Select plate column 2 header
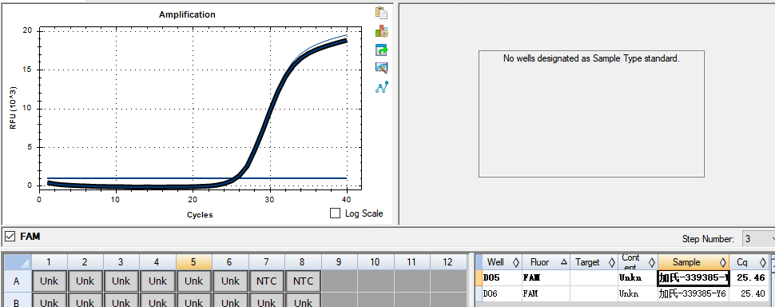 click(85, 262)
